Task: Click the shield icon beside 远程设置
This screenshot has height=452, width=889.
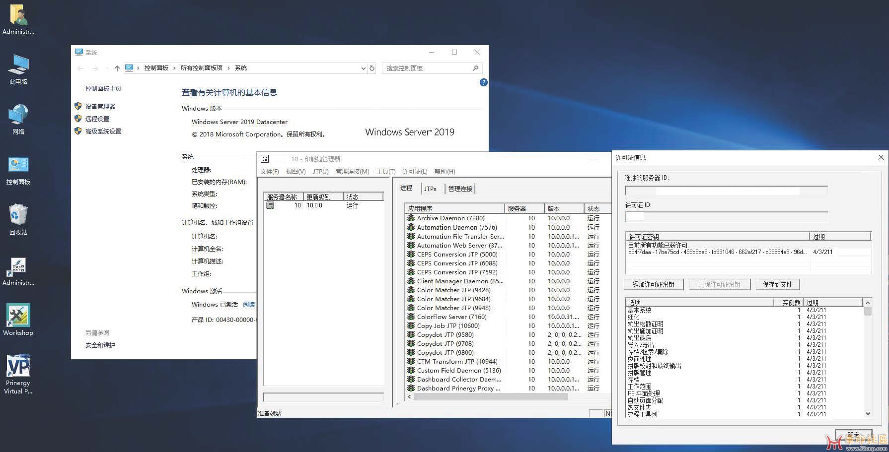Action: click(78, 119)
